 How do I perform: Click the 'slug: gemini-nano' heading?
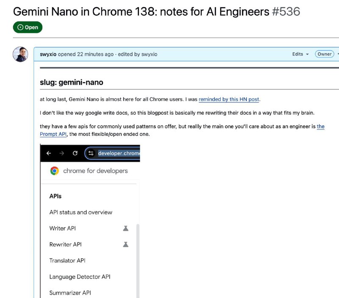click(72, 82)
